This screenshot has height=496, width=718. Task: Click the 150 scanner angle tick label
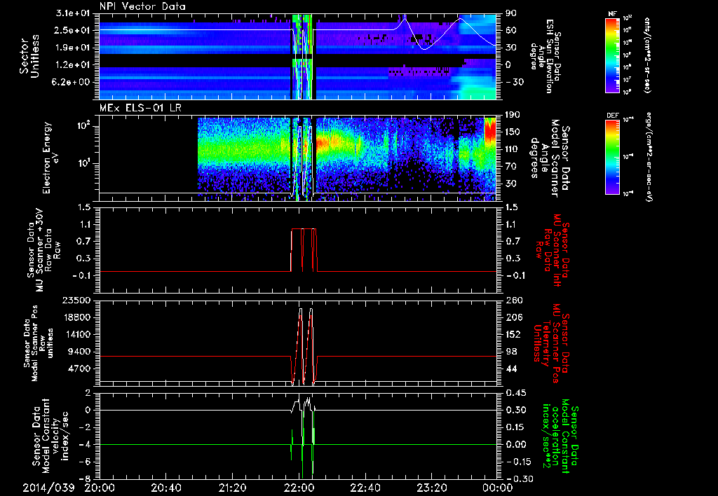point(514,132)
